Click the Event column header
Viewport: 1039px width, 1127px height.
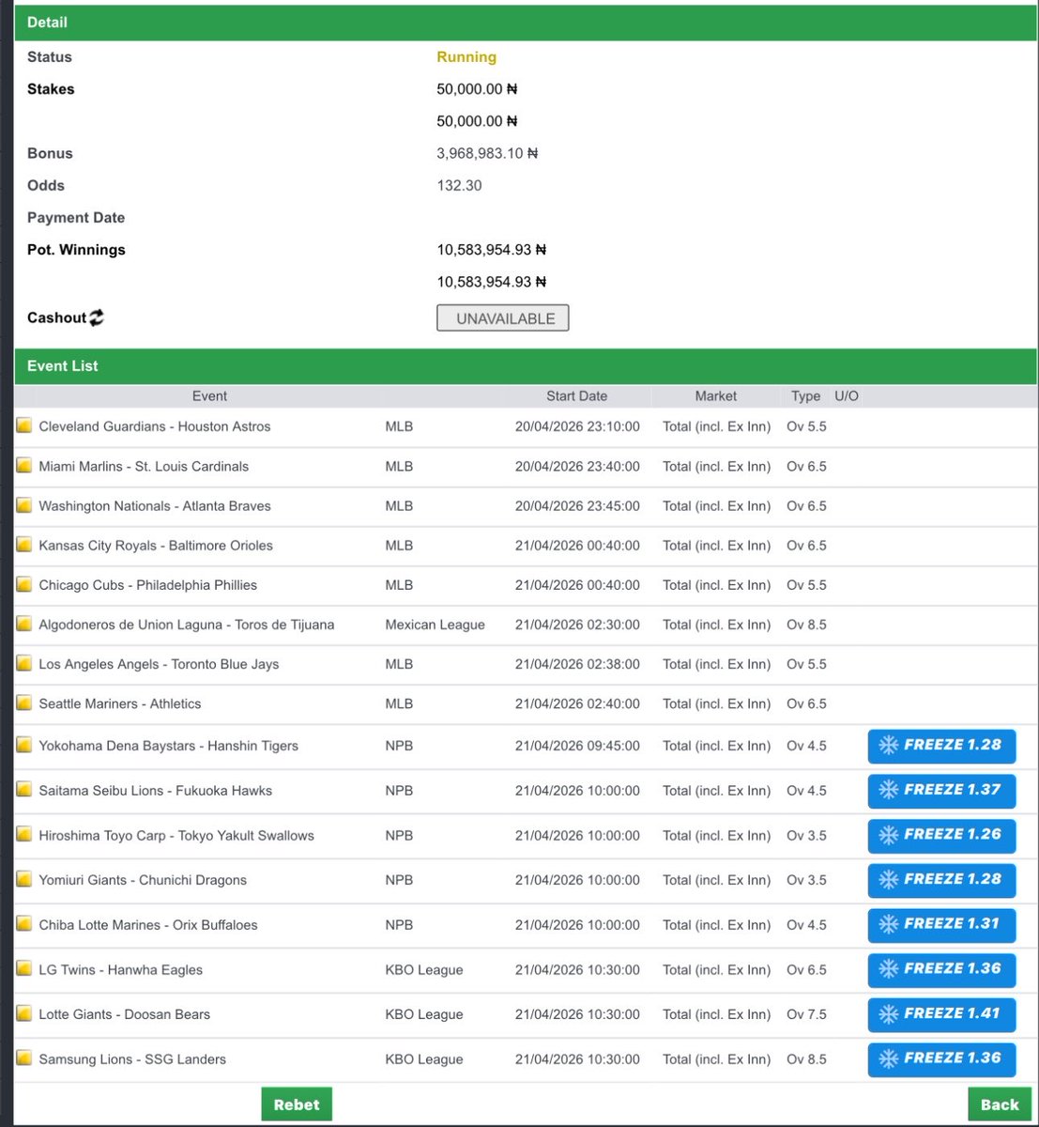pos(209,396)
